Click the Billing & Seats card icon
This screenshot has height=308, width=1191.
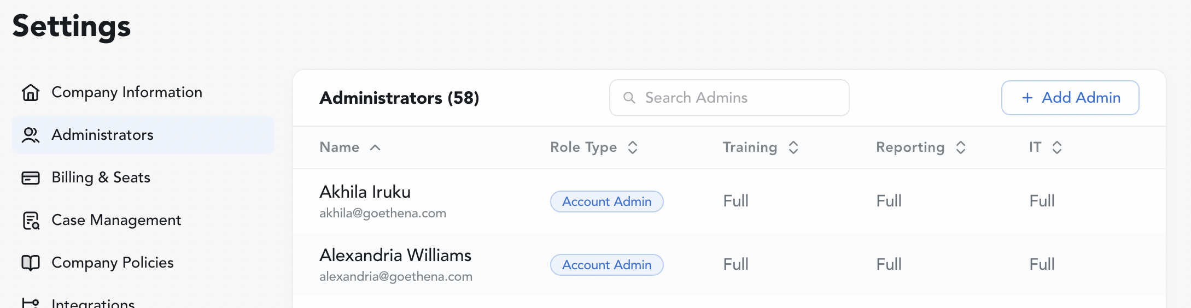click(x=31, y=177)
